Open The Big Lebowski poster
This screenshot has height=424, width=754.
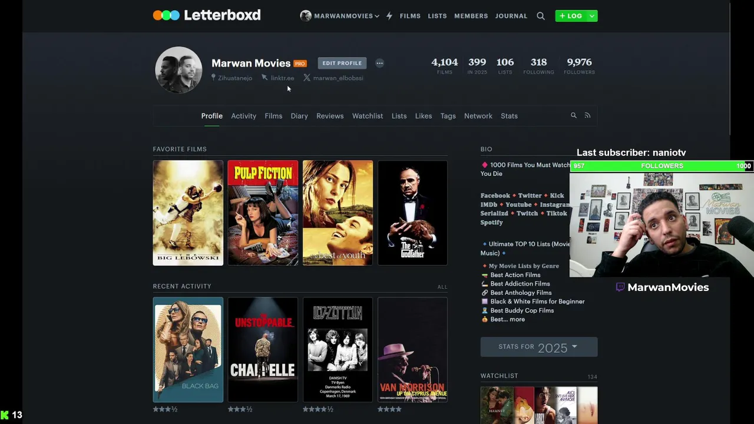[x=188, y=213]
